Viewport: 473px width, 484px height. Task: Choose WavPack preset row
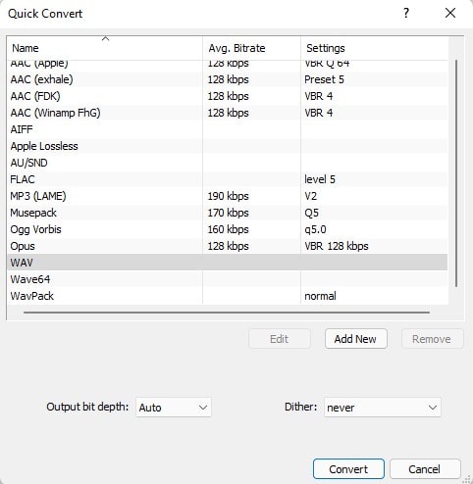tap(228, 296)
